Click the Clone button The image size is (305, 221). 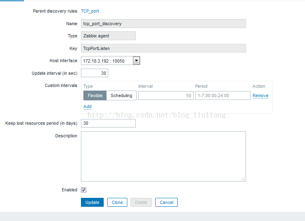(x=117, y=202)
